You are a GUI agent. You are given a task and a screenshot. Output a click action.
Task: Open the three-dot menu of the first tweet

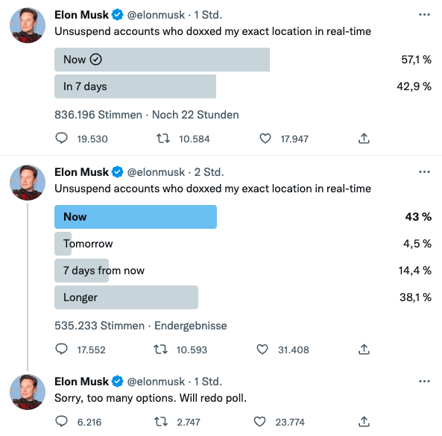(424, 15)
